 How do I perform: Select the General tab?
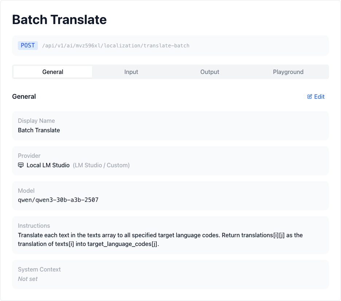point(52,72)
